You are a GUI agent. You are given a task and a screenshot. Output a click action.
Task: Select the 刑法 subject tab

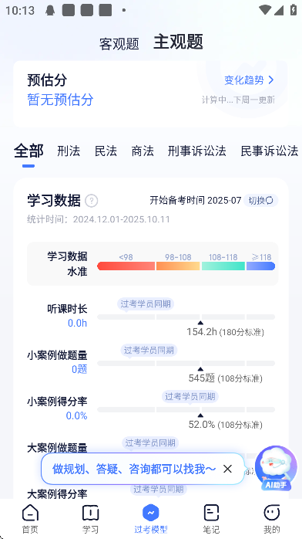(69, 151)
